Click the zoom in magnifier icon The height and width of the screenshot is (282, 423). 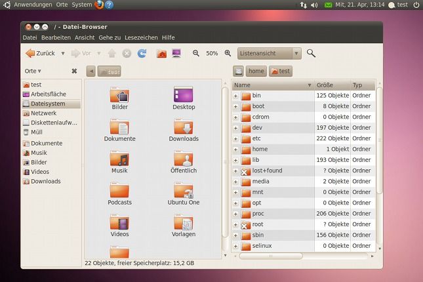coord(228,53)
